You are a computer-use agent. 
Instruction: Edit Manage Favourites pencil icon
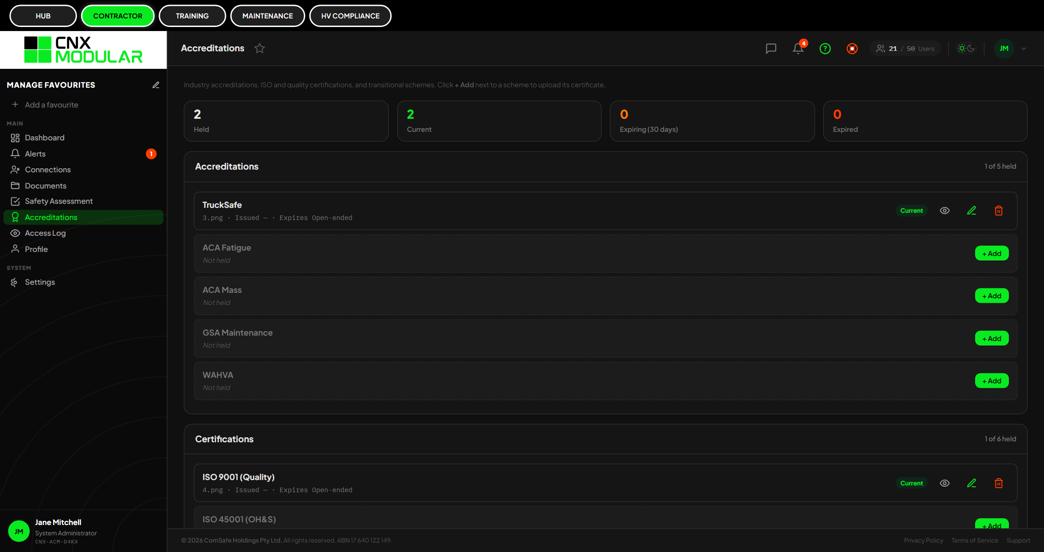tap(156, 85)
